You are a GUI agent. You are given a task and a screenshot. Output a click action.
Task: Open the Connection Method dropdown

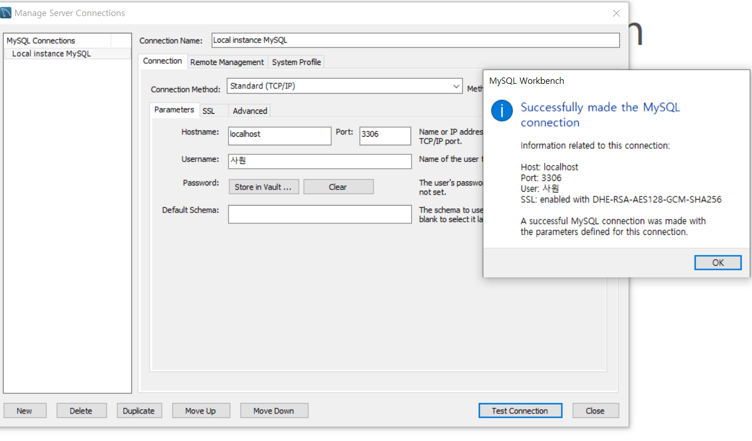(x=344, y=86)
